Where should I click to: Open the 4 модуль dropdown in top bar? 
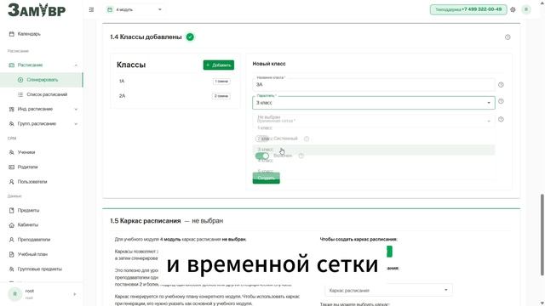[135, 9]
